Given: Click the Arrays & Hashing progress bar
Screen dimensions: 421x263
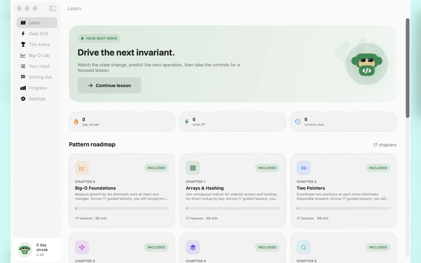Looking at the screenshot, I should 233,208.
